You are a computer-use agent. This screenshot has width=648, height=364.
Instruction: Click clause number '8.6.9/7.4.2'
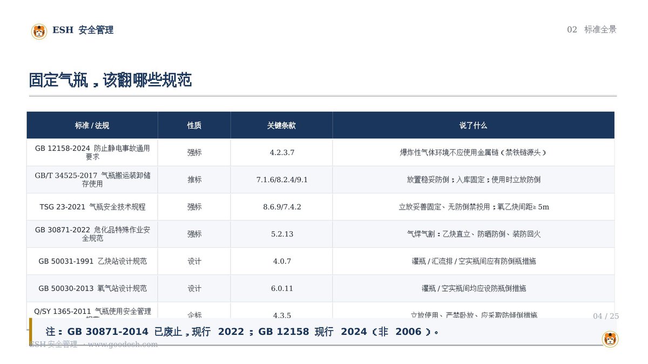point(282,207)
